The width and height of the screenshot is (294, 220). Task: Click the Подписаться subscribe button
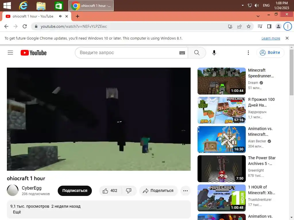pos(75,190)
